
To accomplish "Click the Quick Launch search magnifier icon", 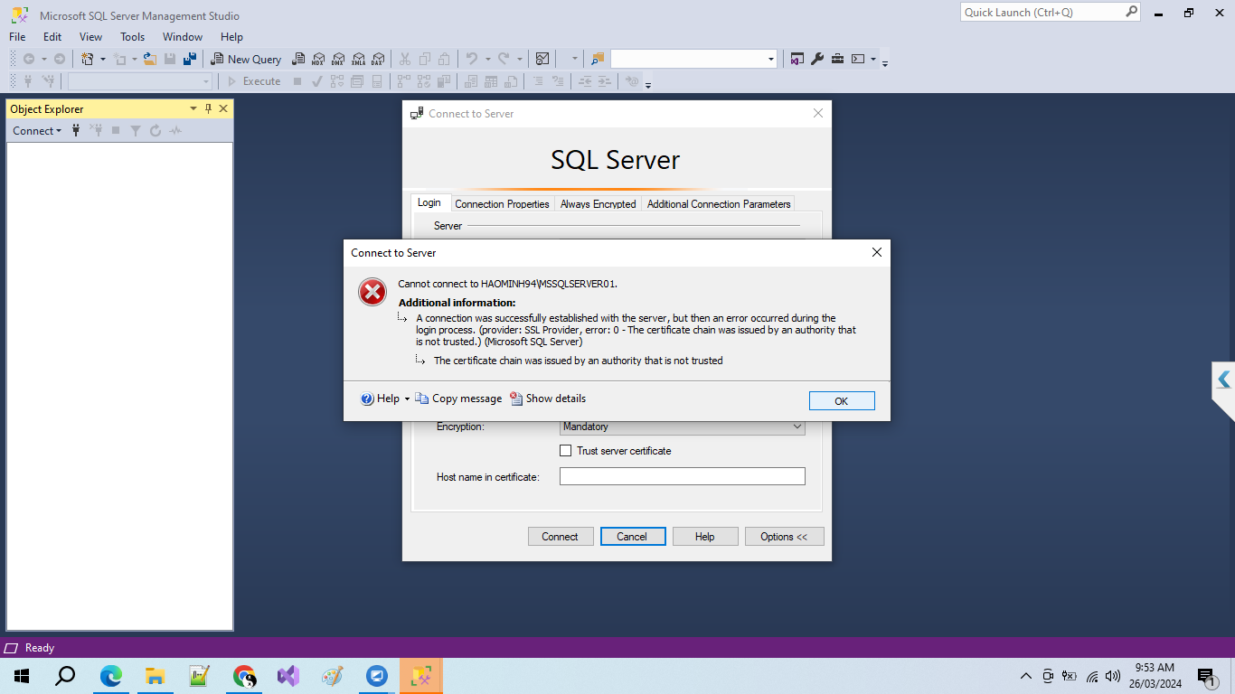I will pos(1132,12).
